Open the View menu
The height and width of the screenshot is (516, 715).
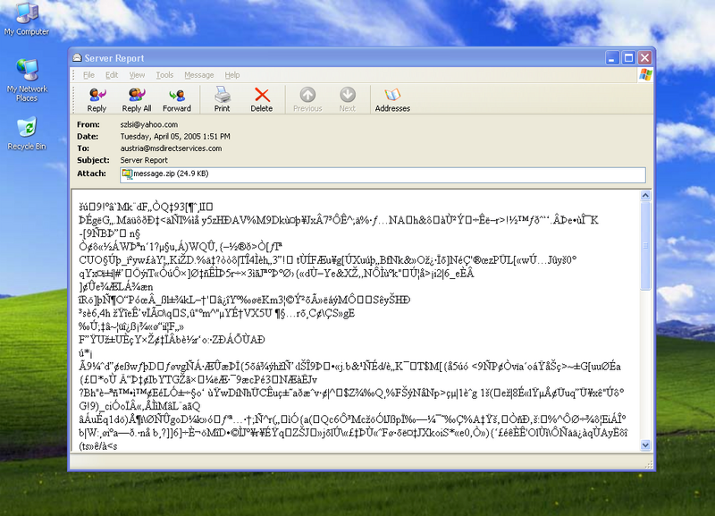137,75
